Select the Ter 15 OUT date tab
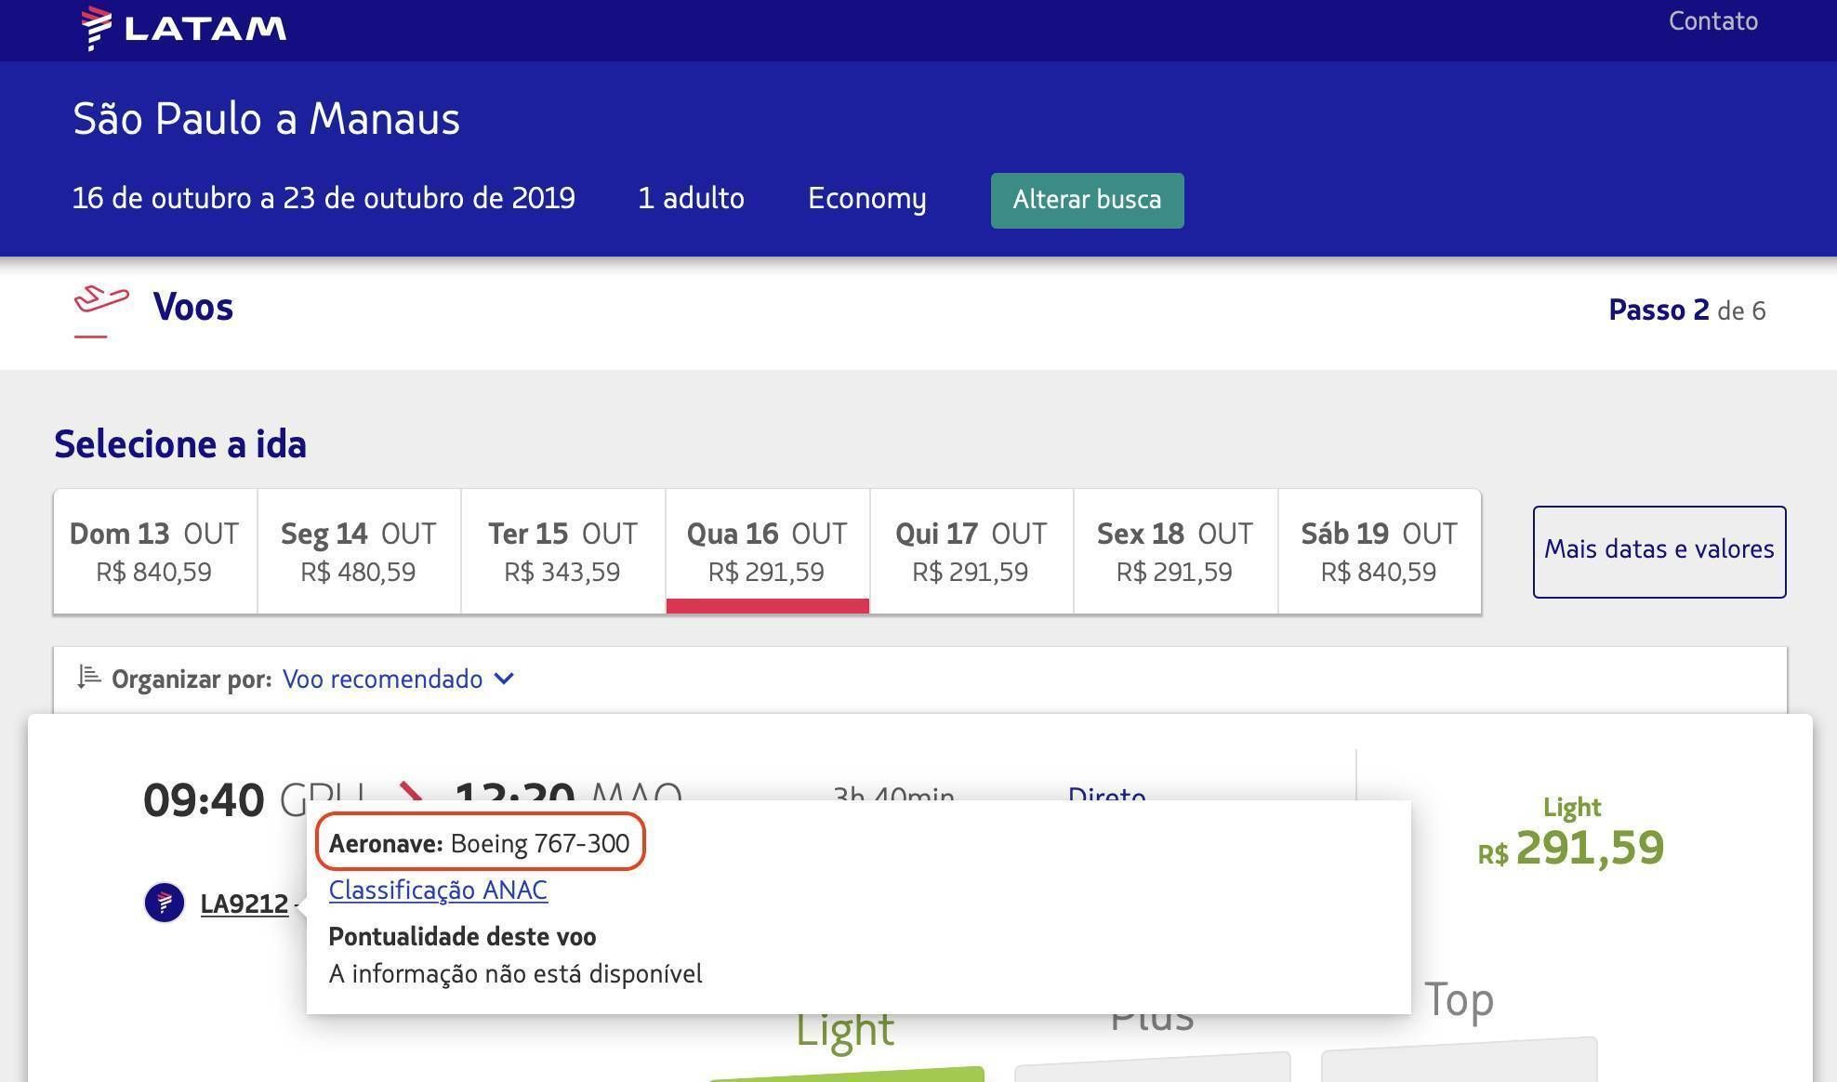The image size is (1837, 1082). pyautogui.click(x=562, y=551)
